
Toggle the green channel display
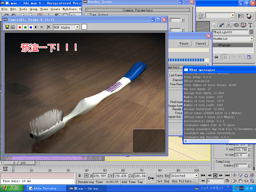pos(25,27)
